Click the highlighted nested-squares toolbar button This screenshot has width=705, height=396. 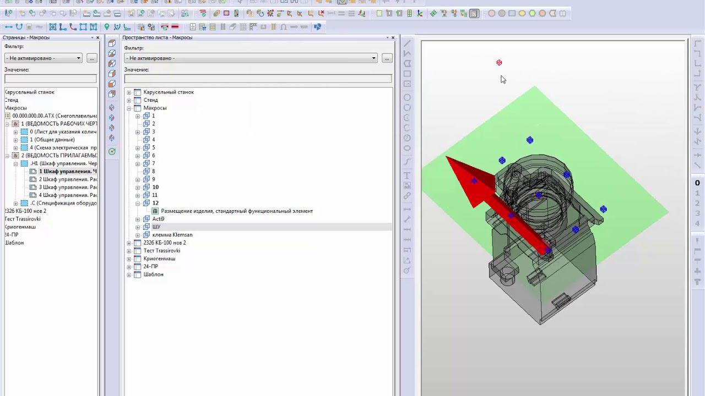(x=474, y=13)
